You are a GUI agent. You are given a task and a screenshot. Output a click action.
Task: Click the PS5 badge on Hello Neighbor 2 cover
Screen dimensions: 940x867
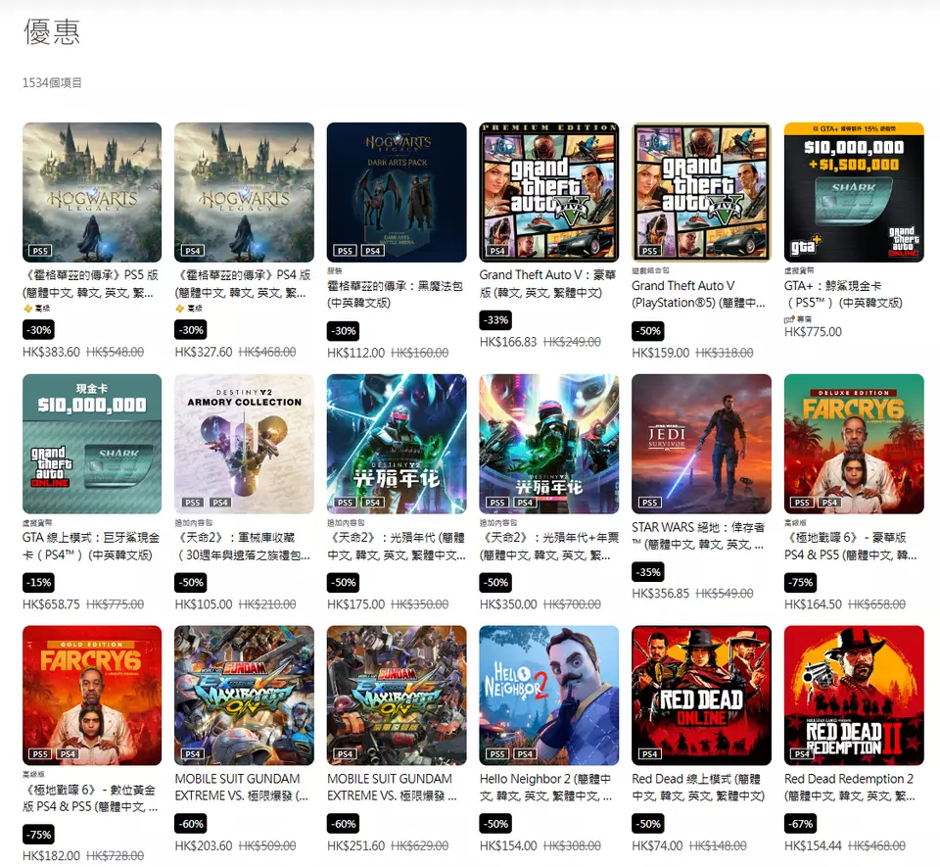pyautogui.click(x=497, y=753)
